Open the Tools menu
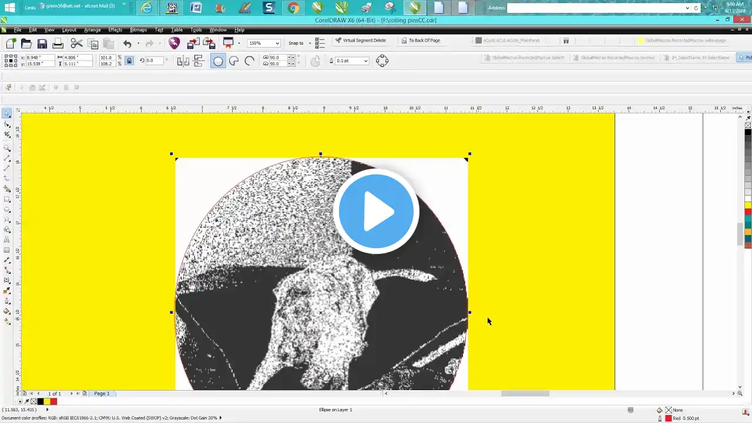This screenshot has height=423, width=752. coord(196,30)
